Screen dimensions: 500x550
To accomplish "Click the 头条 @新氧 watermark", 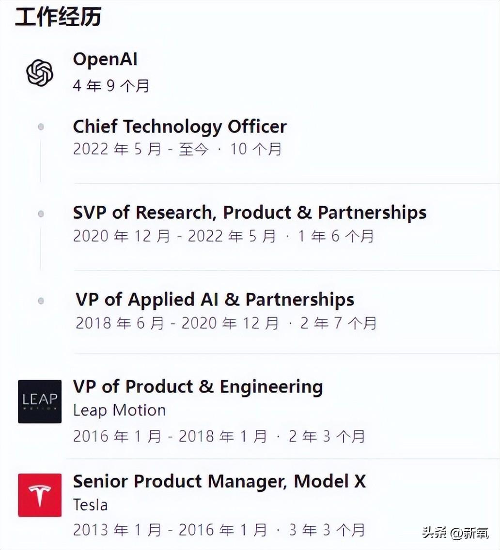I will coord(455,533).
